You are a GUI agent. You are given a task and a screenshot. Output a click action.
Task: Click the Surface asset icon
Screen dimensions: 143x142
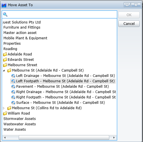click(x=13, y=103)
